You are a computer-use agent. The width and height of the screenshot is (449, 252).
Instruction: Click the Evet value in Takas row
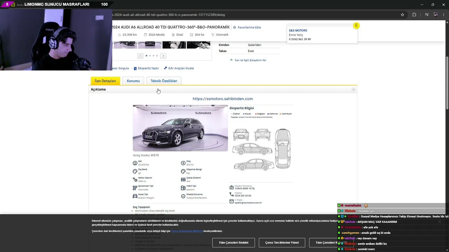[x=251, y=51]
